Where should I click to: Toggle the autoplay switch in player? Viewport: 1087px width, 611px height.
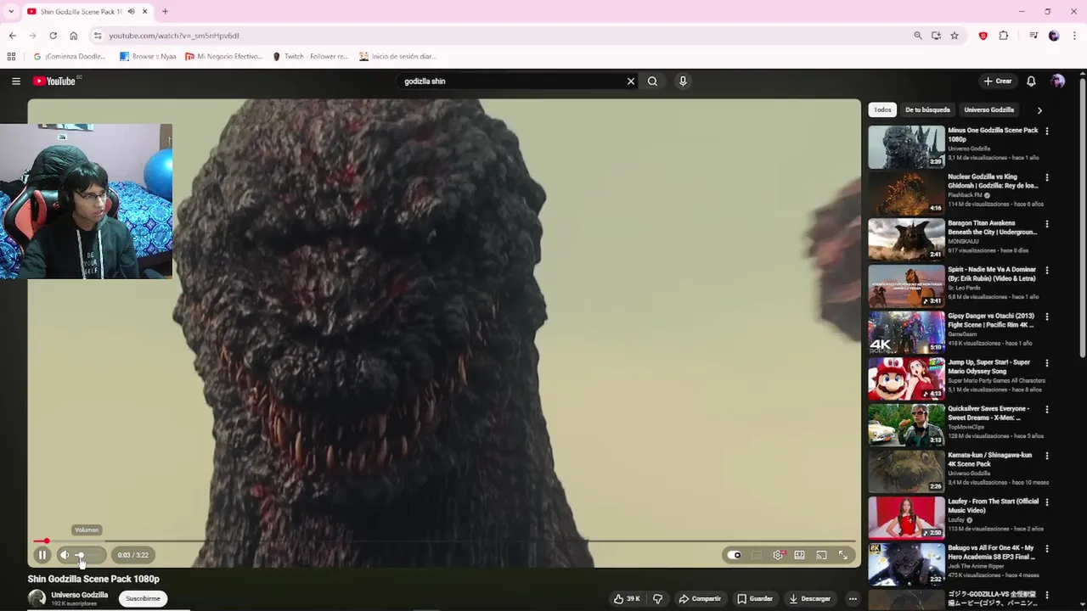[735, 555]
